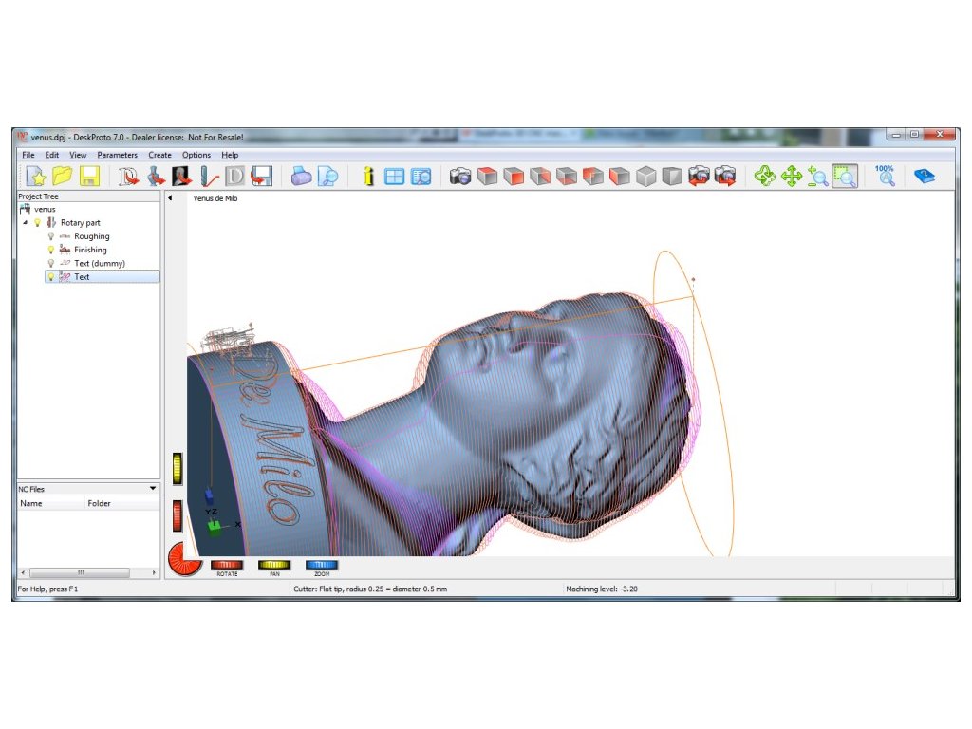Activate the green four-arrow Pan tool
This screenshot has width=972, height=729.
pyautogui.click(x=792, y=177)
